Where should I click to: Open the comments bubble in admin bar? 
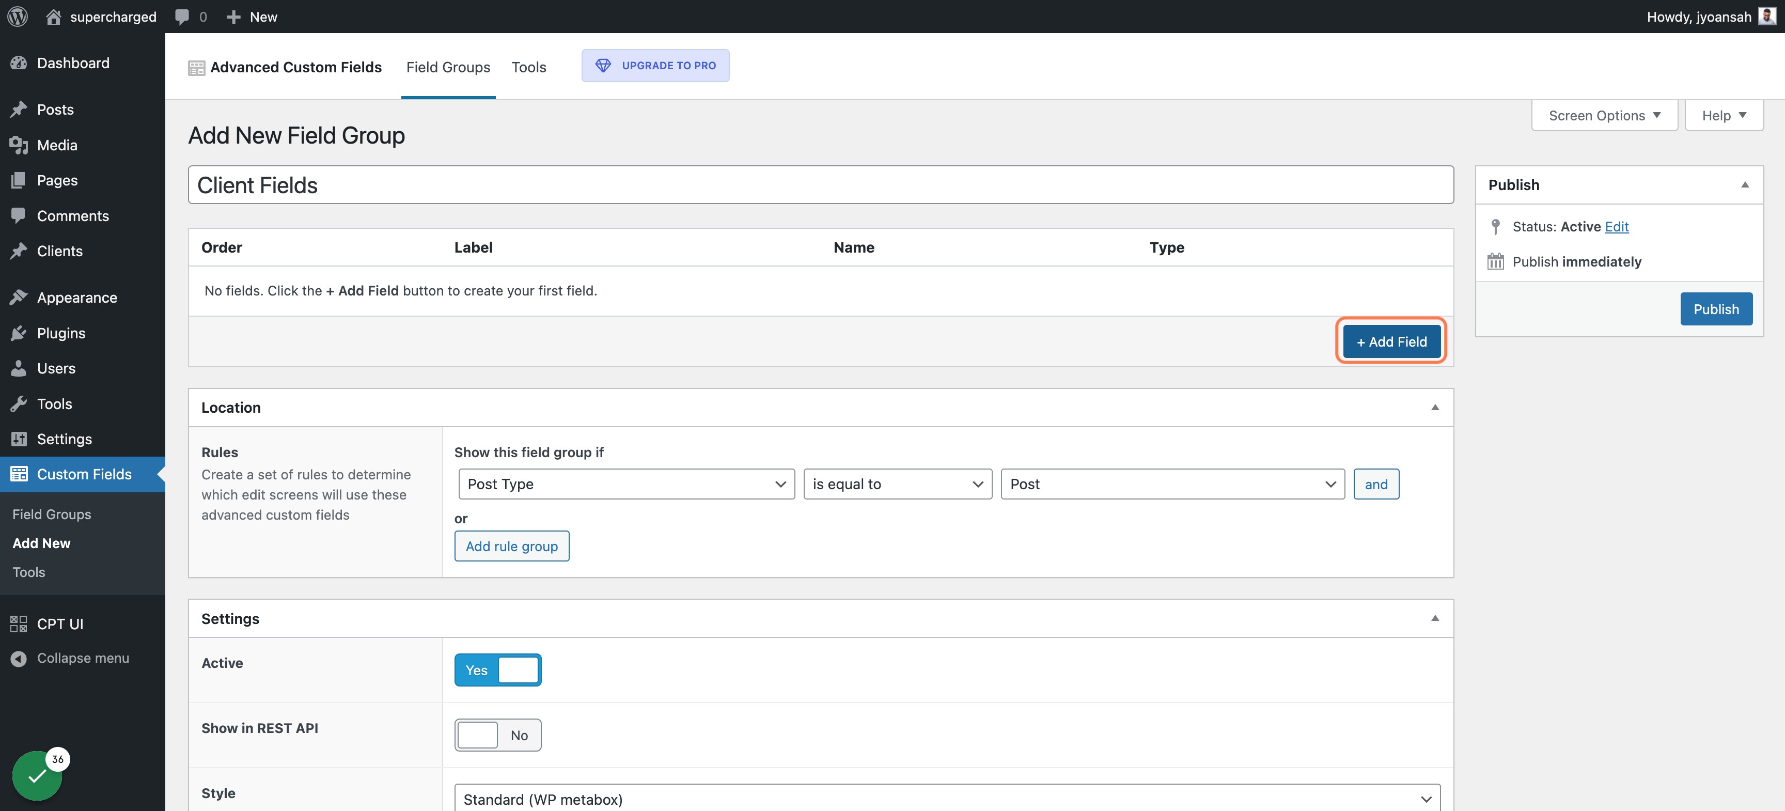[x=182, y=17]
